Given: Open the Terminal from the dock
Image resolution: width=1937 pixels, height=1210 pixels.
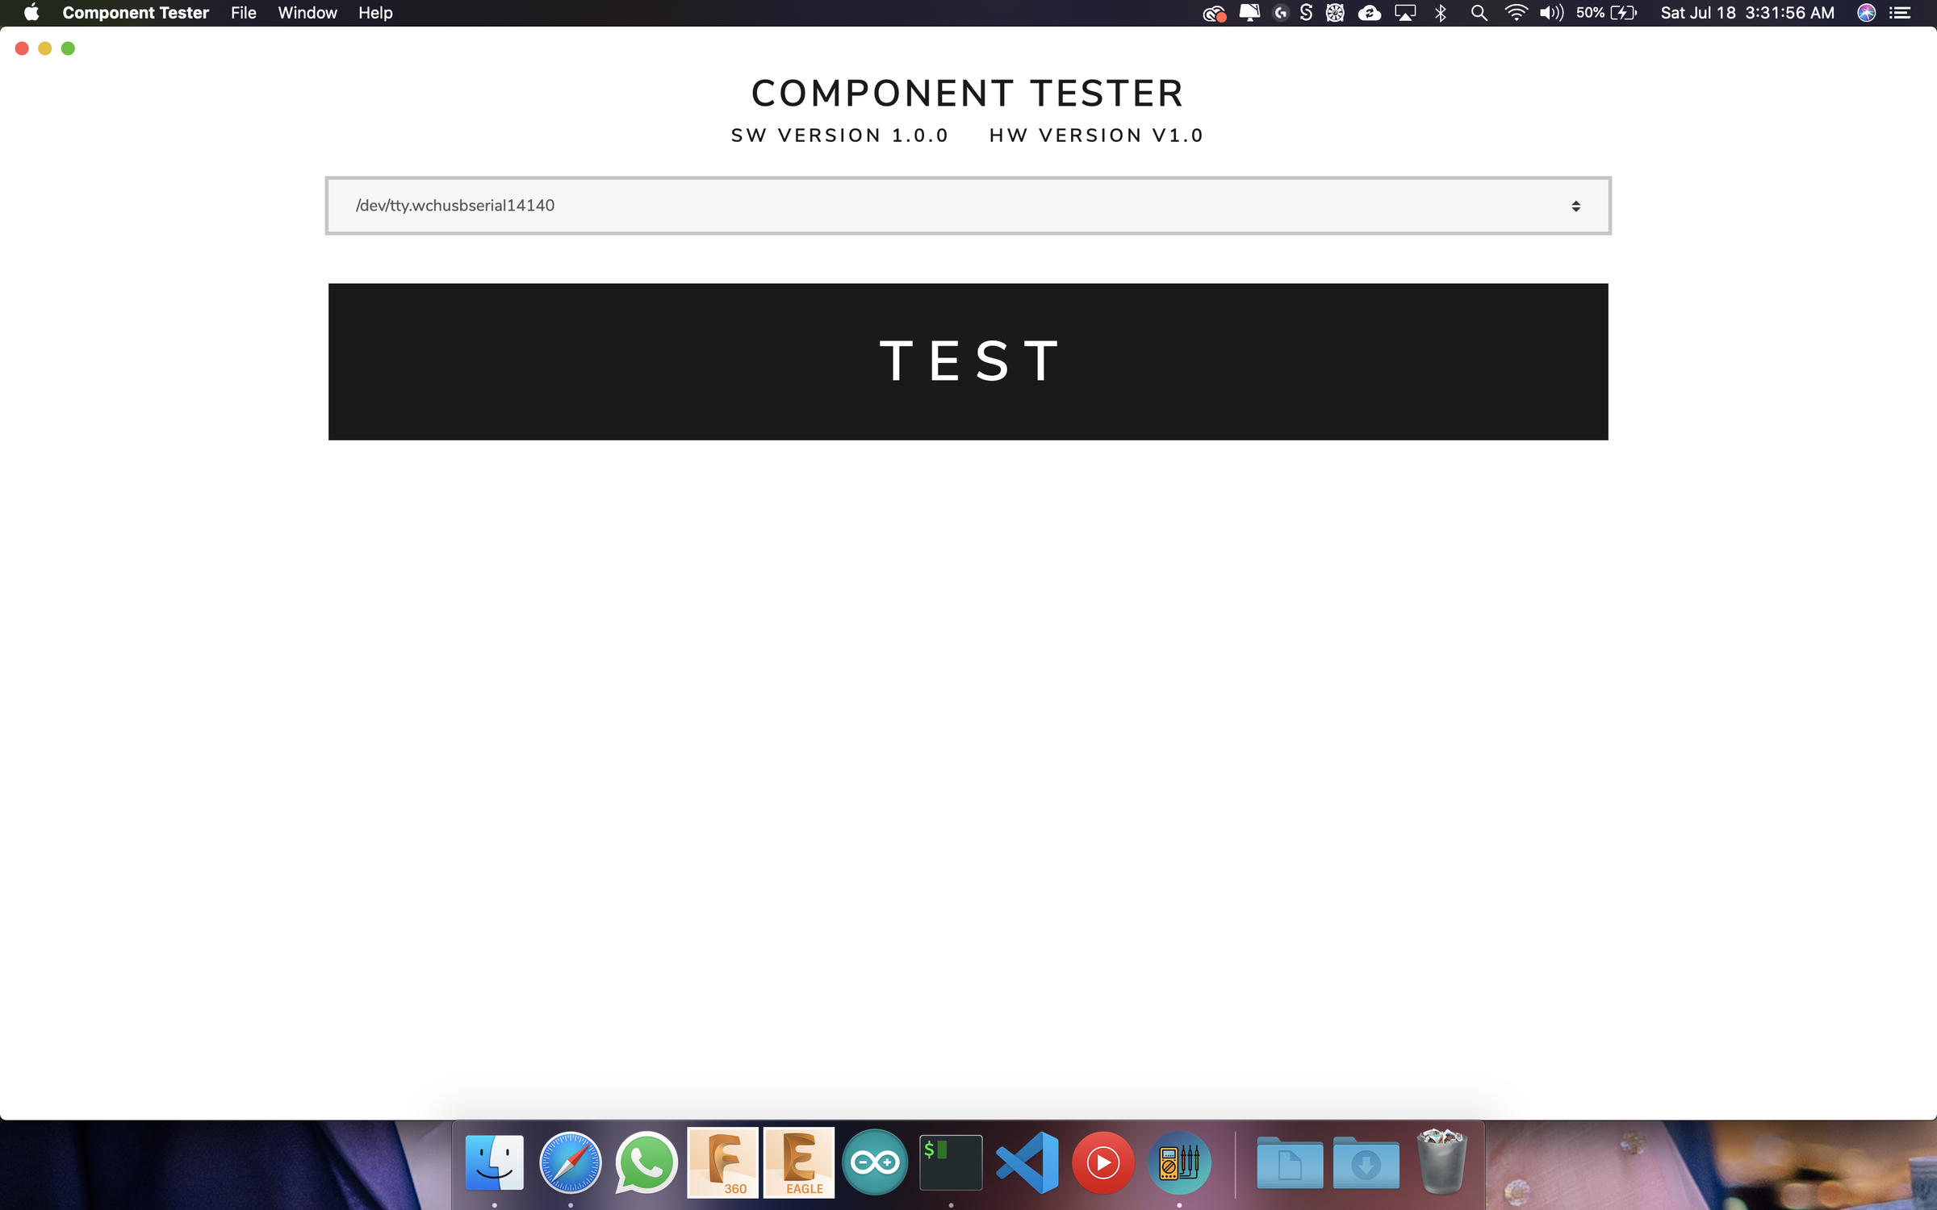Looking at the screenshot, I should point(950,1162).
